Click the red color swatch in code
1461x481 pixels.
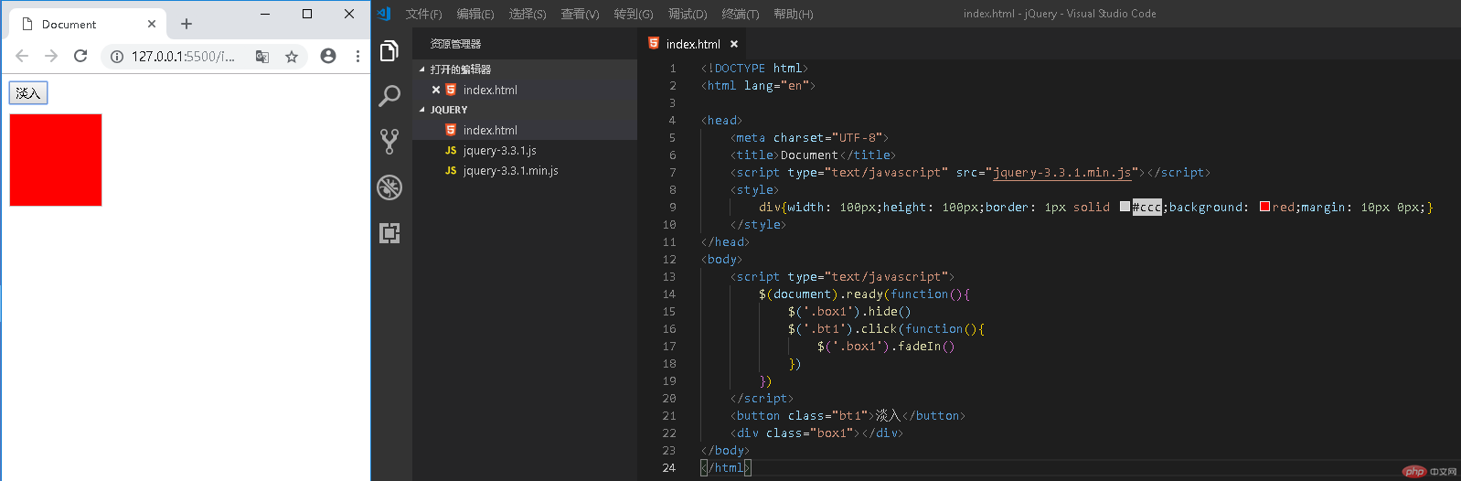(x=1264, y=207)
